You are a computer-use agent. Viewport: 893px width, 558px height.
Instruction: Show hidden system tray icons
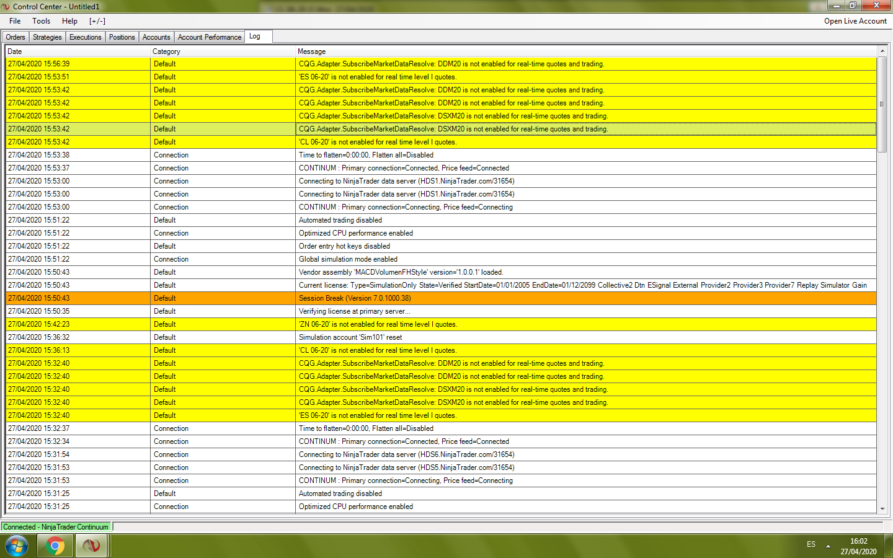[828, 546]
